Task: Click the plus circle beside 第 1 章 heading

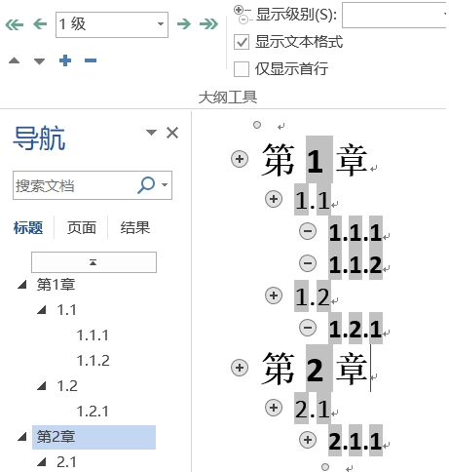Action: tap(240, 159)
